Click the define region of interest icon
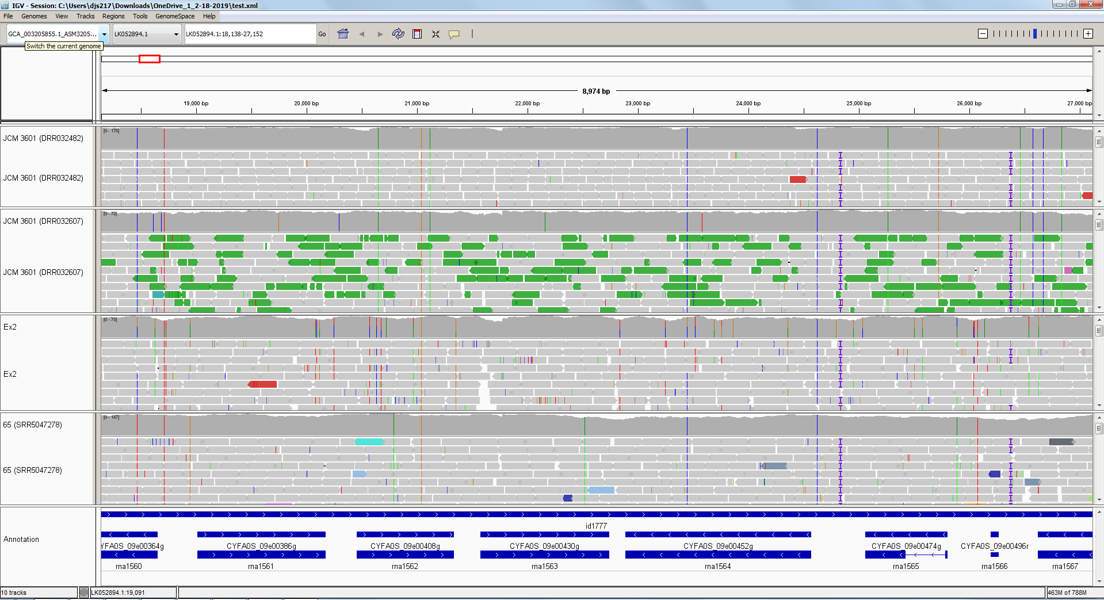The height and width of the screenshot is (600, 1104). click(417, 34)
